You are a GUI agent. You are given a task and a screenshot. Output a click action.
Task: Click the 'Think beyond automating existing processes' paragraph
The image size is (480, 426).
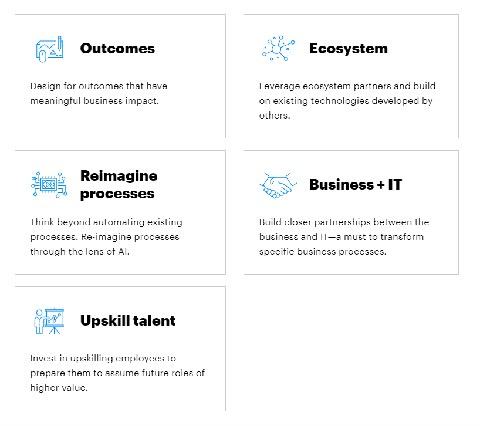pos(106,237)
